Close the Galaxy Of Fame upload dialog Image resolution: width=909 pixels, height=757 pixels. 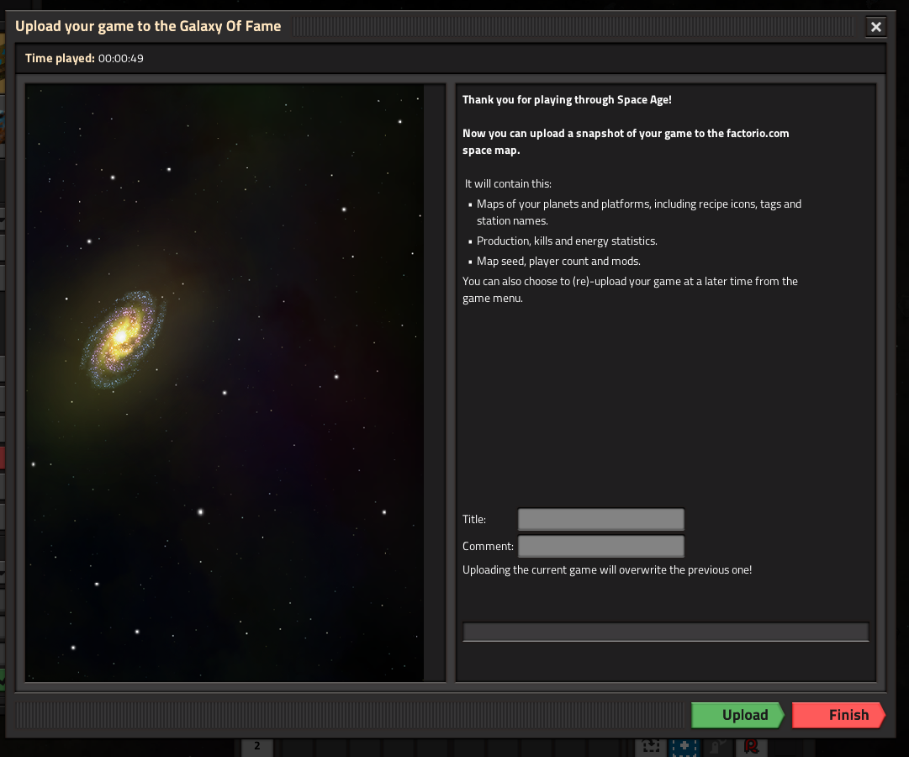875,27
